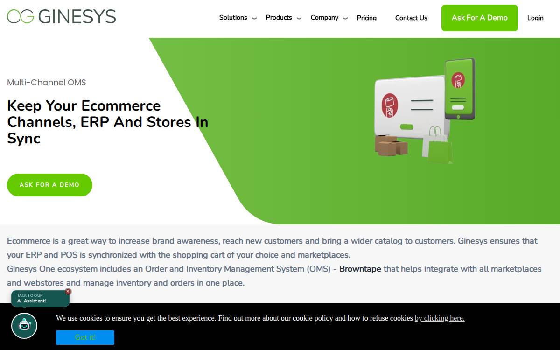Open cookie policy 'by clicking here' link

pos(440,318)
